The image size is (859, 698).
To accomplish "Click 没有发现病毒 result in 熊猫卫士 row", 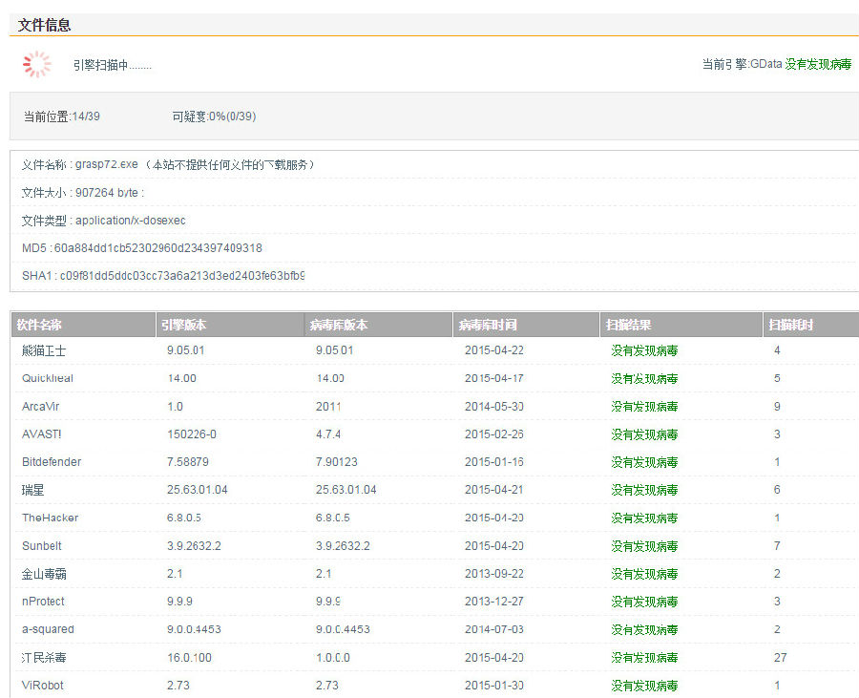I will point(645,350).
